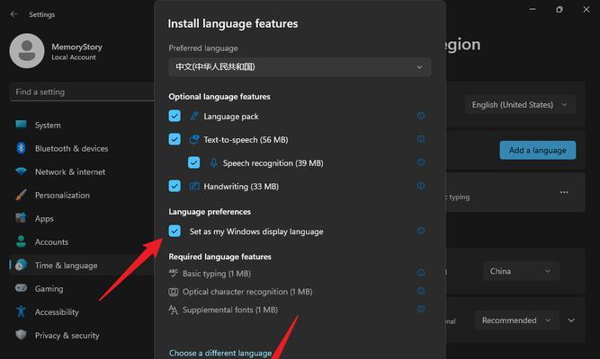Click the back arrow in Settings
Viewport: 600px width, 359px height.
(13, 14)
